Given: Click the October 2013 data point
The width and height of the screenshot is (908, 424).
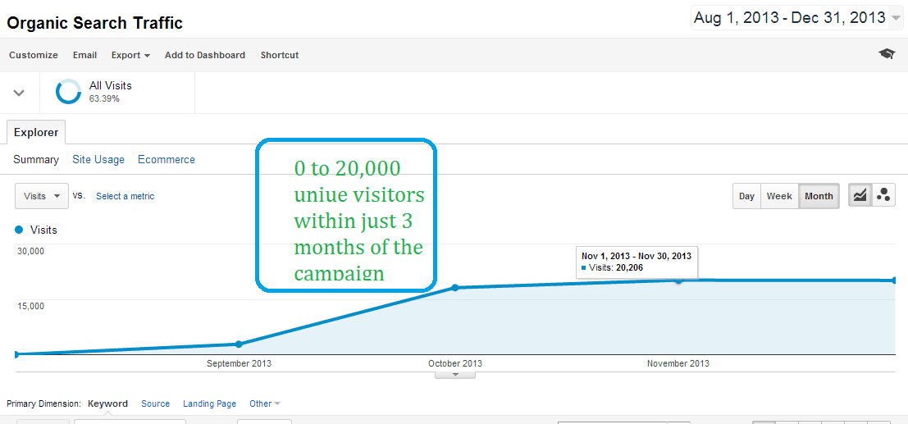Looking at the screenshot, I should [455, 287].
